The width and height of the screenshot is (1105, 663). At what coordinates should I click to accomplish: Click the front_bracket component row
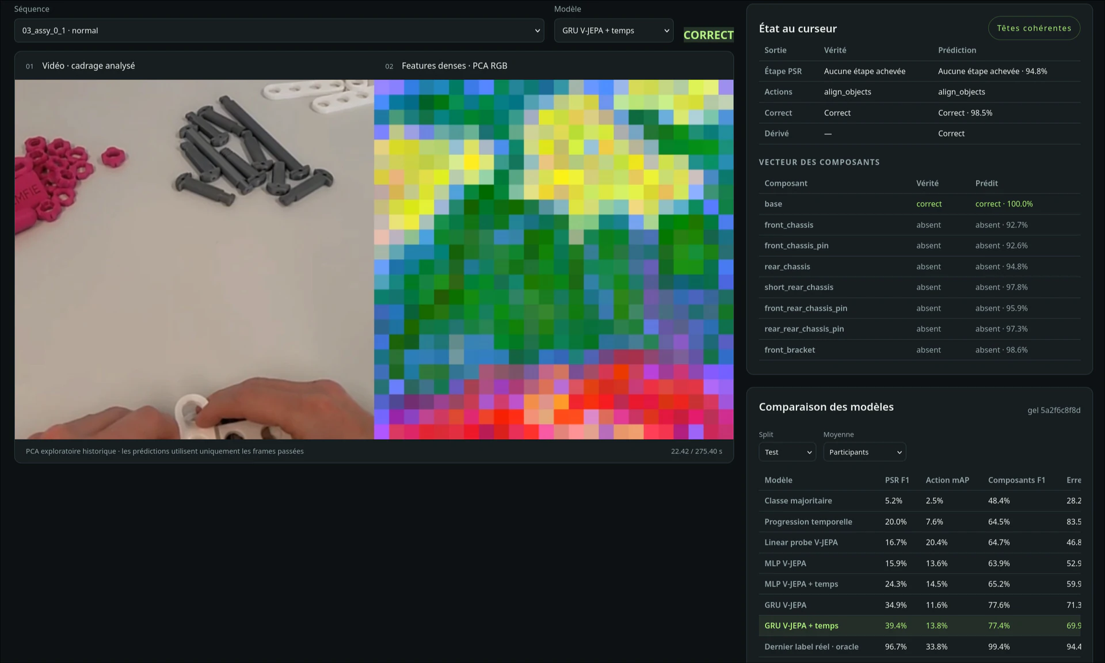[x=920, y=350]
